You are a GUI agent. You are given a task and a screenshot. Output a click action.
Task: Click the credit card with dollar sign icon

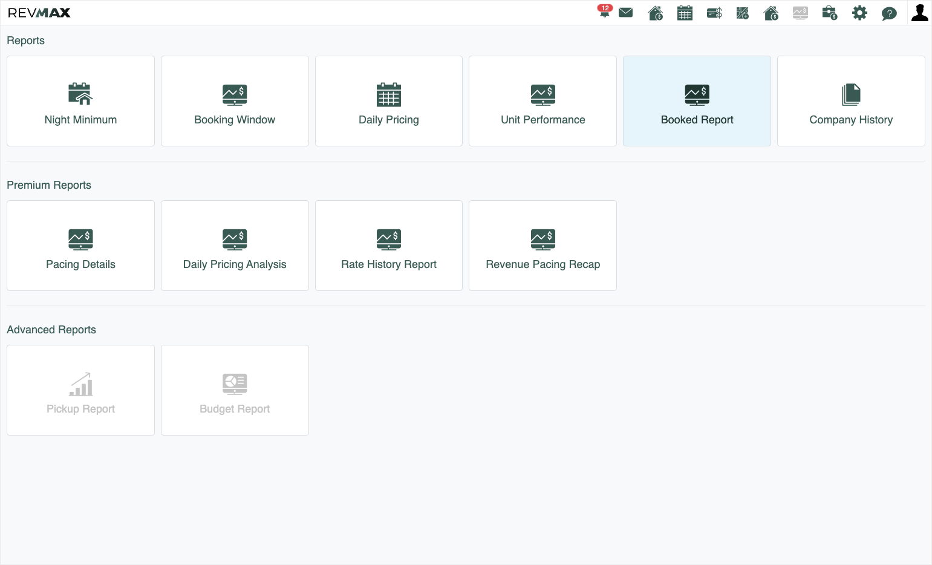coord(714,13)
